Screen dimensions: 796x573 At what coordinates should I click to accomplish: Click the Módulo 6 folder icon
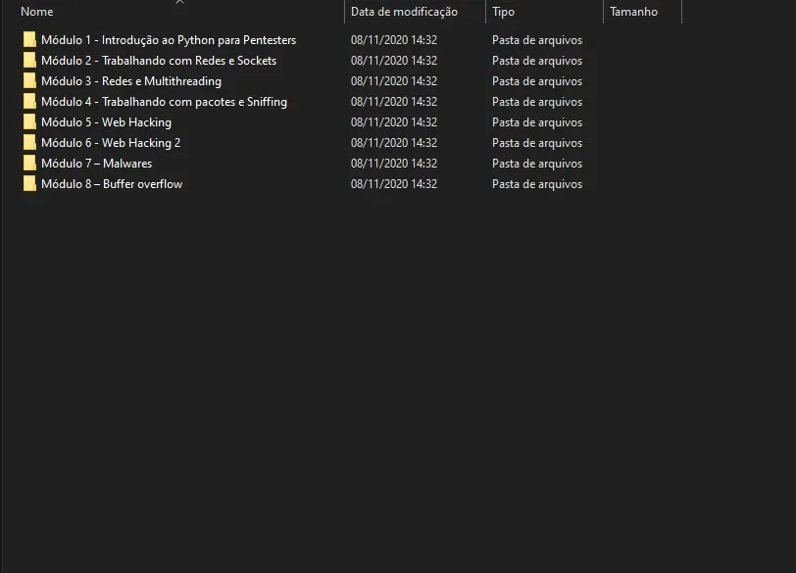[x=29, y=142]
